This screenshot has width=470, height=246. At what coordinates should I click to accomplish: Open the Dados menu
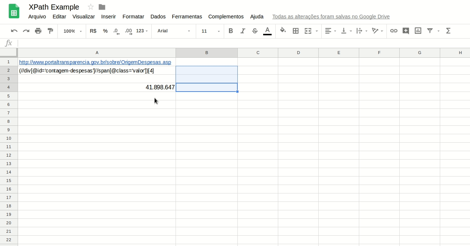(158, 17)
